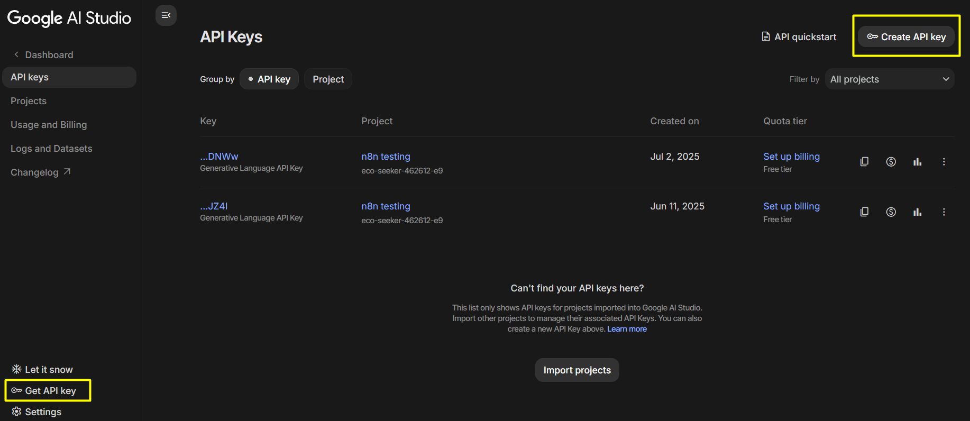Image resolution: width=970 pixels, height=421 pixels.
Task: Click the Key column header
Action: tap(208, 121)
